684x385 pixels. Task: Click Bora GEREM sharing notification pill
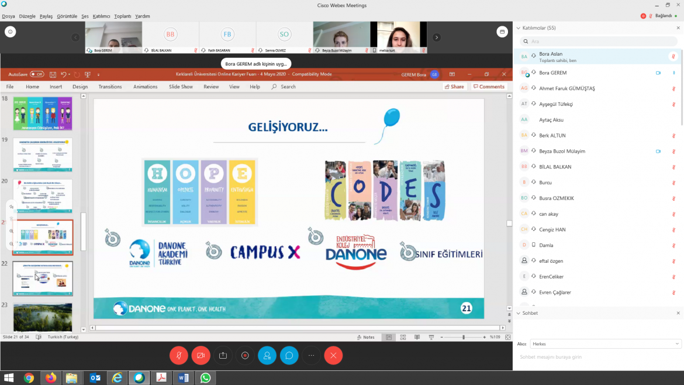[x=256, y=64]
